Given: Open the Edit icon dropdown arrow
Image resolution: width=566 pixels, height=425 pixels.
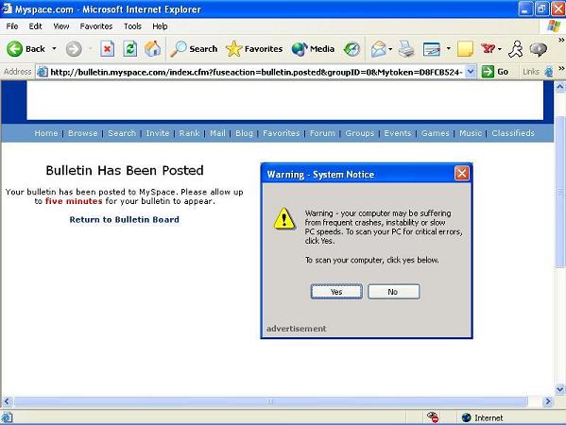Looking at the screenshot, I should [448, 48].
